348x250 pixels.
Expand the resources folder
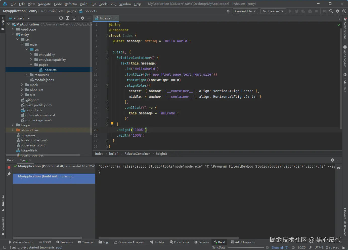pos(27,75)
